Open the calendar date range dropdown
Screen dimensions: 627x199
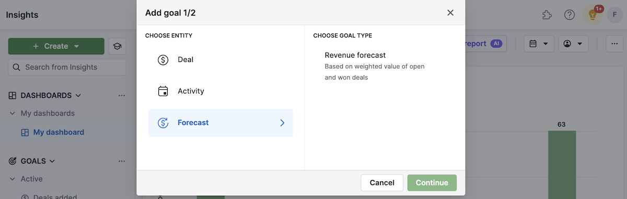[x=539, y=44]
